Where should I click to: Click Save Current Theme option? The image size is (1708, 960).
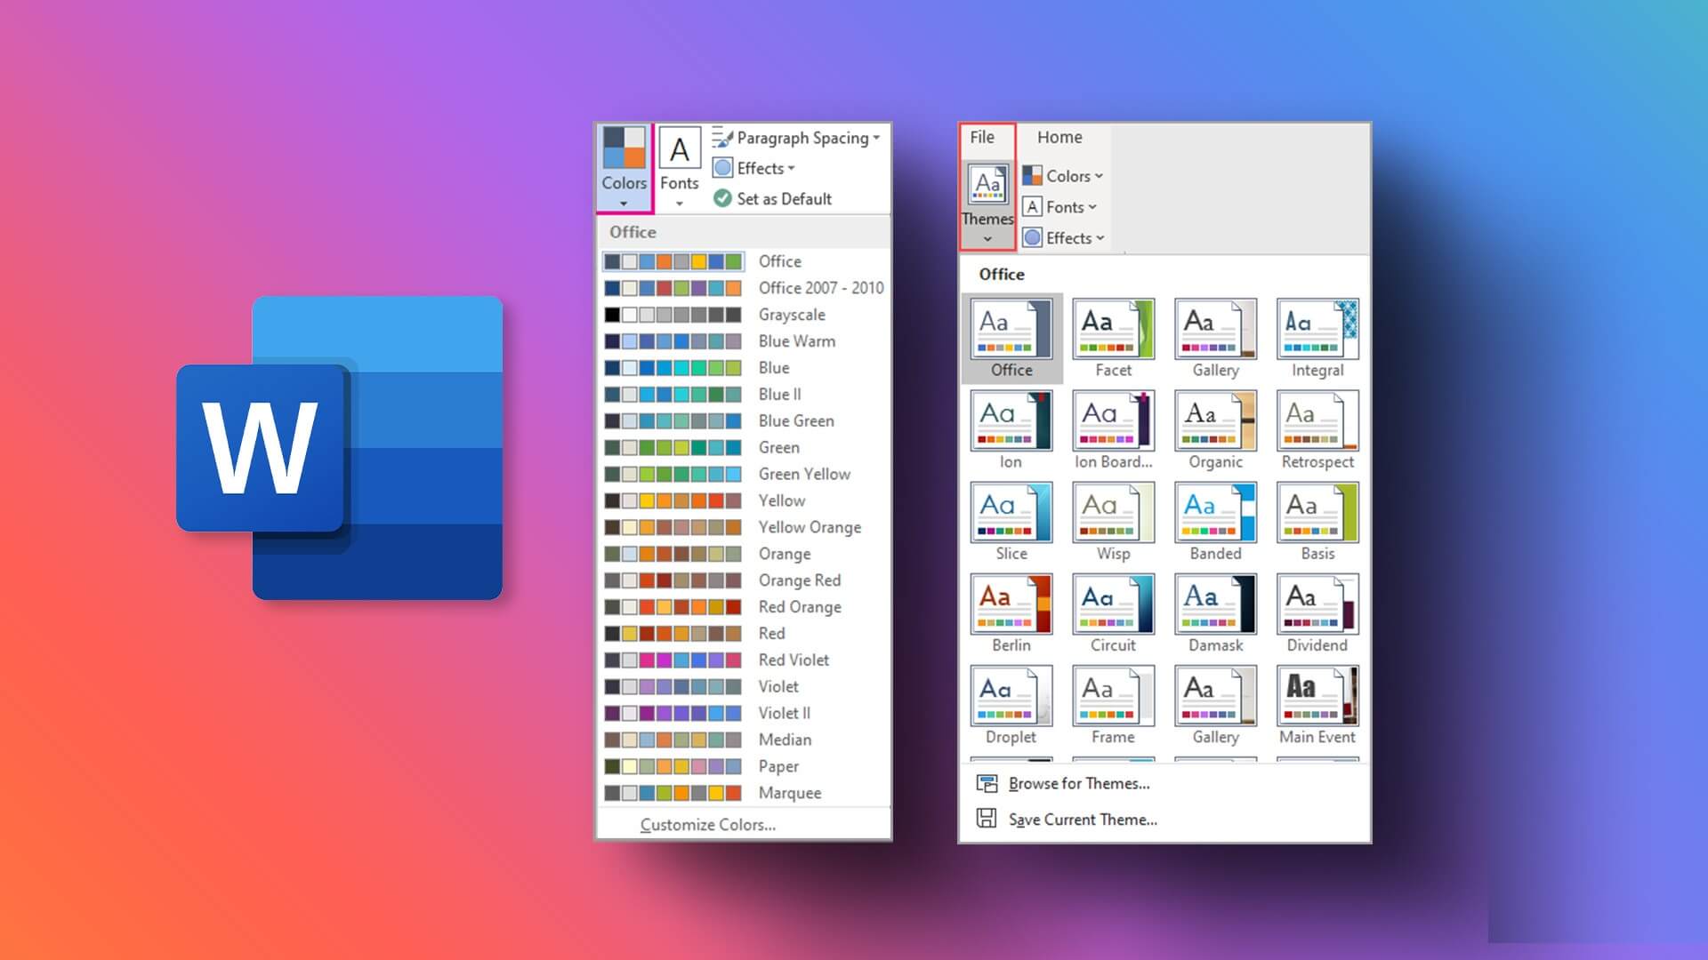pos(1082,820)
